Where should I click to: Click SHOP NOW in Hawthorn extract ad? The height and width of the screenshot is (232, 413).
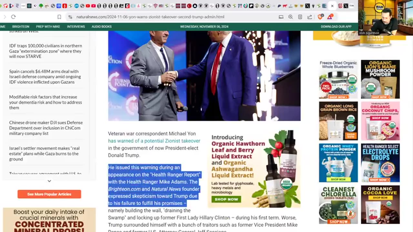226,199
